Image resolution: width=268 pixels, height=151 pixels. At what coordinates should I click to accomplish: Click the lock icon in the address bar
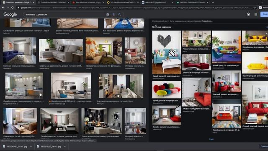(18, 8)
